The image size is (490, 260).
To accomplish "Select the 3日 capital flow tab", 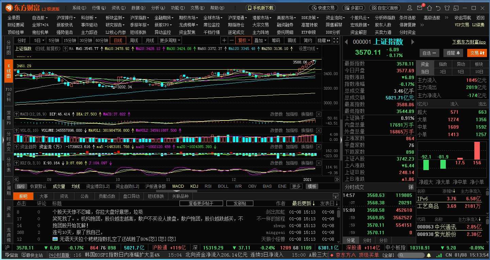I will [442, 72].
